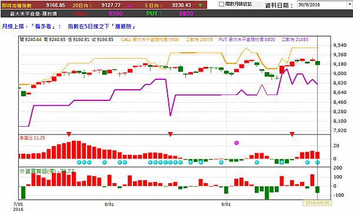Click the 多空比 11.25 indicator label
This screenshot has width=353, height=213.
pos(32,138)
